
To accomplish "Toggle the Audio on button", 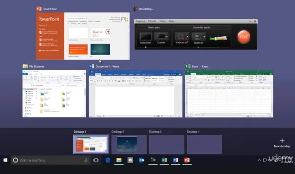I will [x=197, y=38].
